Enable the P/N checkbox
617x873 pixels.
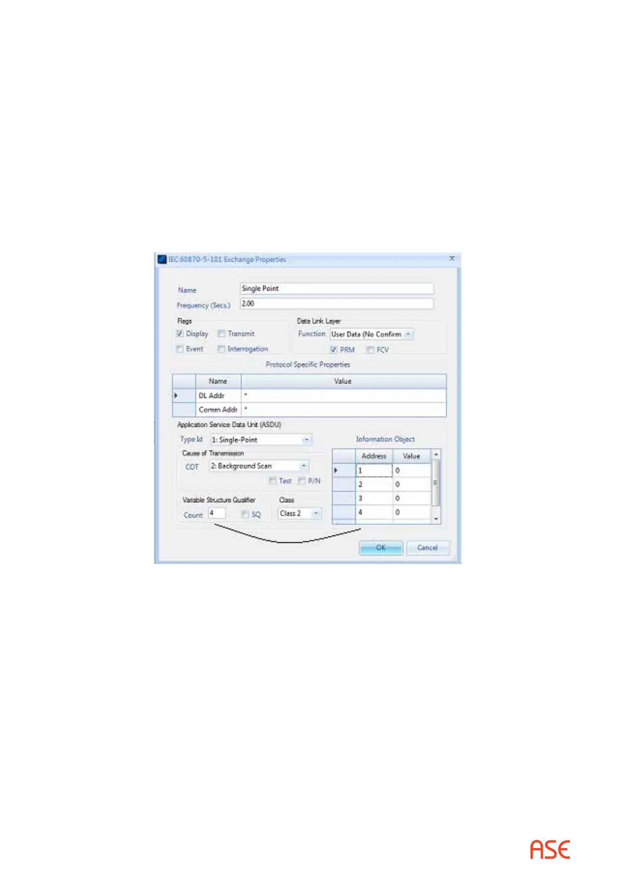tap(302, 481)
